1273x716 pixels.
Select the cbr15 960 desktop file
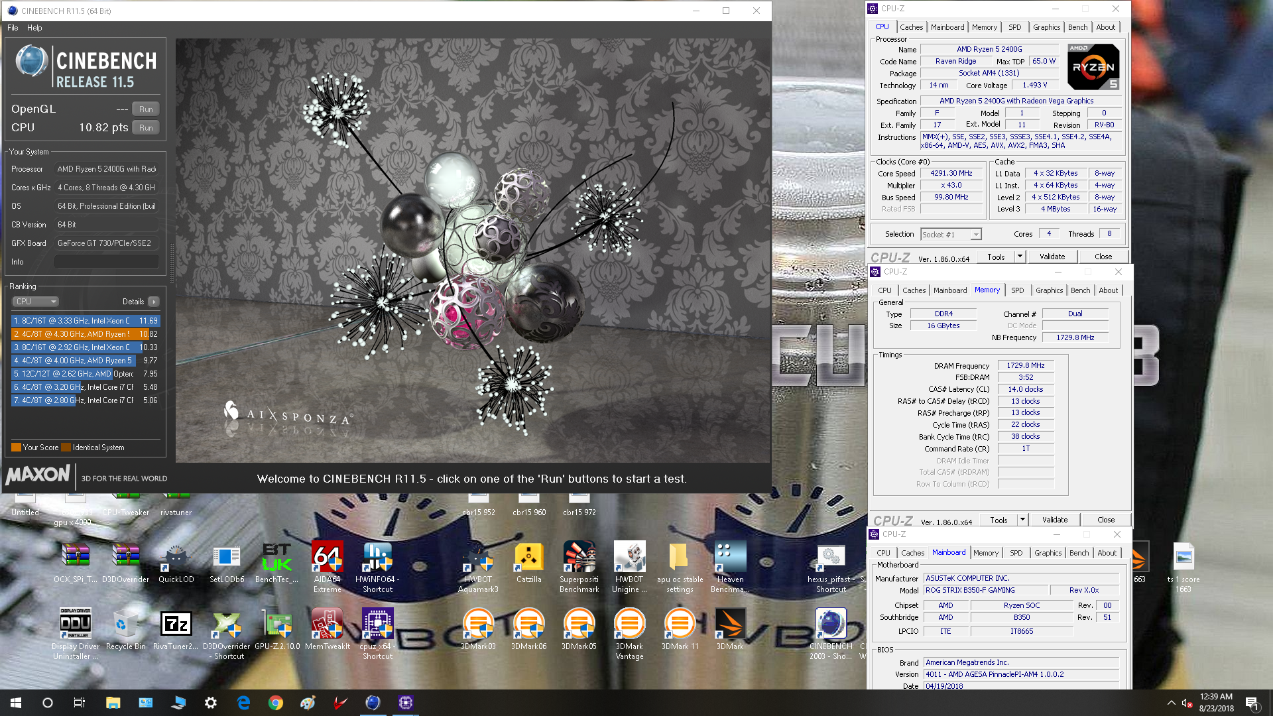[528, 505]
